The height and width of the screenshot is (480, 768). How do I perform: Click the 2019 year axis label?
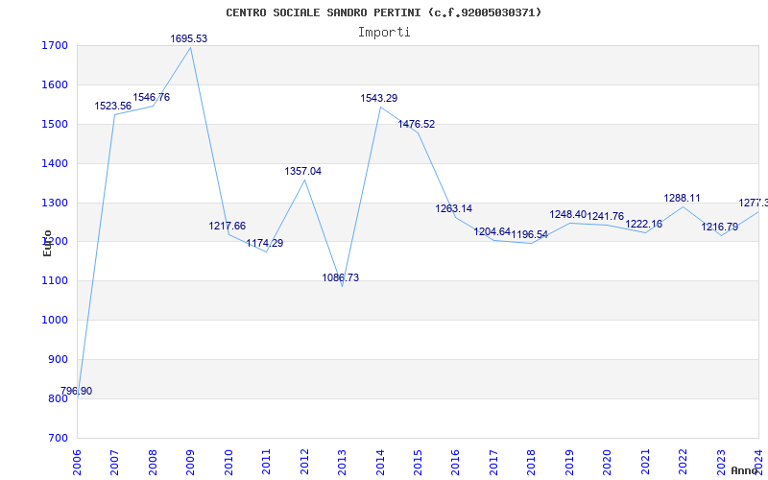[x=569, y=463]
